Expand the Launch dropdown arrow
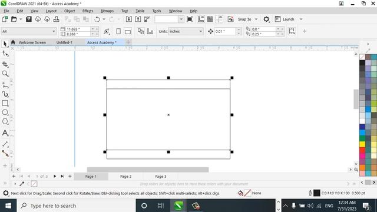Screen dimensions: 377x212 click(301, 19)
